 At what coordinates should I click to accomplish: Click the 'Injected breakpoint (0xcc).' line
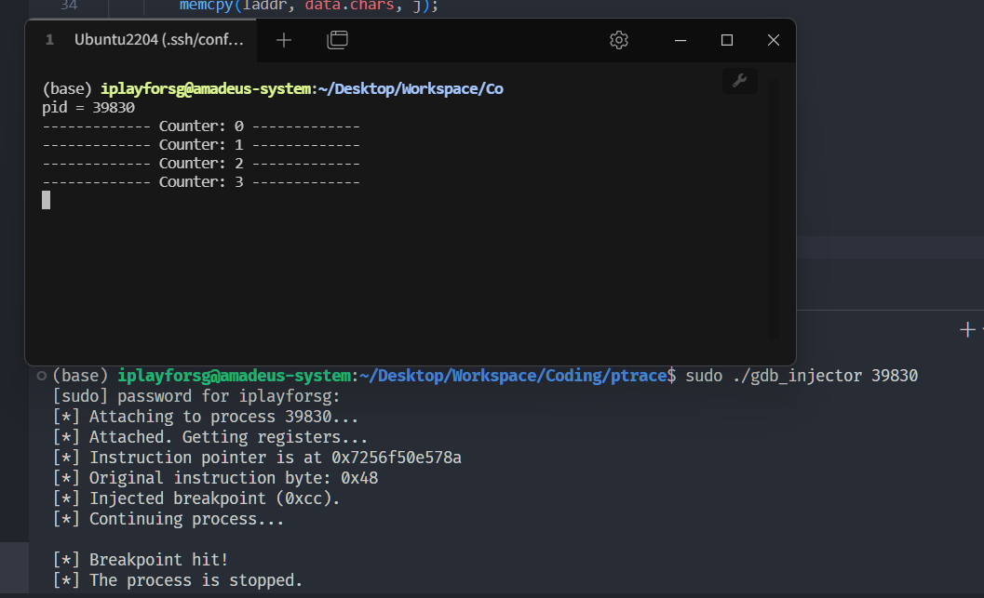coord(196,499)
